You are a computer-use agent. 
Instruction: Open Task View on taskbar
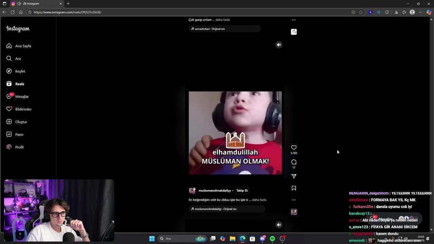tap(213, 239)
